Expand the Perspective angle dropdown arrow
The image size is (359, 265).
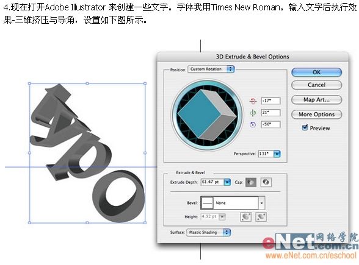point(277,154)
